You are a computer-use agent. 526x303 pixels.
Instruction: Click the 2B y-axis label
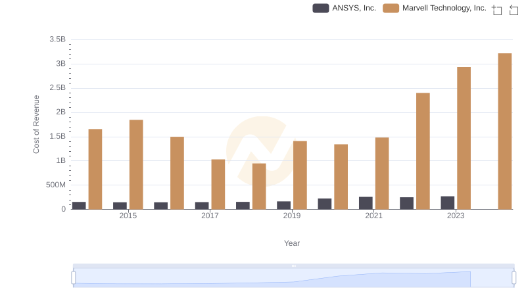60,112
